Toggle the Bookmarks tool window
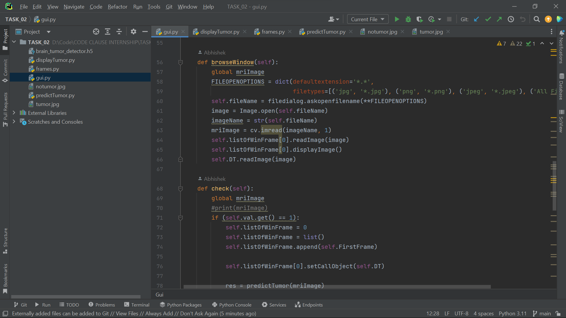This screenshot has height=318, width=566. click(5, 278)
